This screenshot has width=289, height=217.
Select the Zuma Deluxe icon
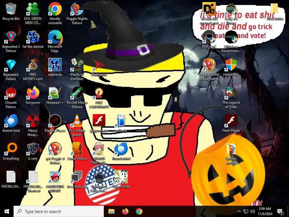tap(77, 149)
